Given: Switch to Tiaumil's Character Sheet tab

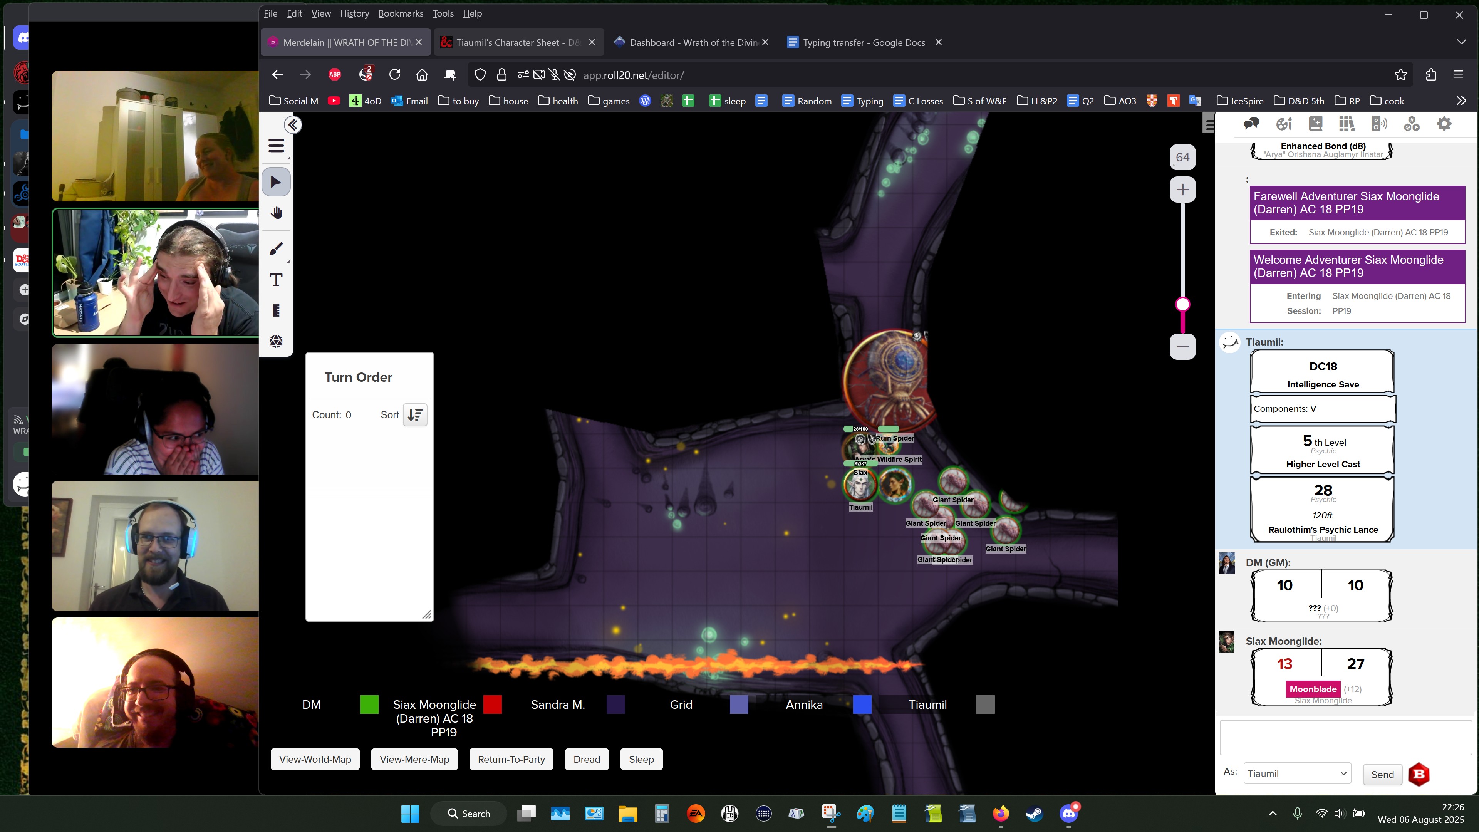Looking at the screenshot, I should (517, 42).
